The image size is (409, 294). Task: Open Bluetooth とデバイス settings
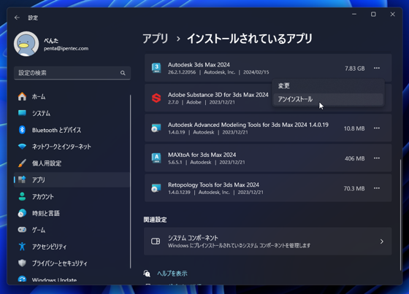point(72,130)
